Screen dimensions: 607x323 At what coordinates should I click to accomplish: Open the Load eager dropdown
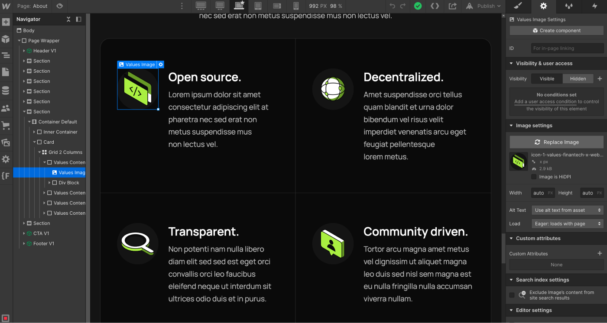click(567, 224)
